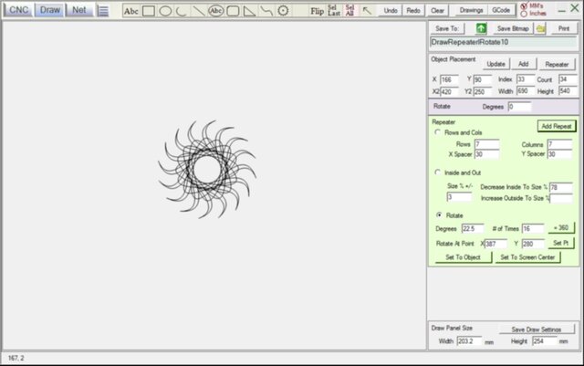Select the arrow pointer tool

coord(367,11)
